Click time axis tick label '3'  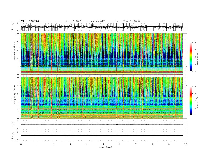[x=70, y=144]
